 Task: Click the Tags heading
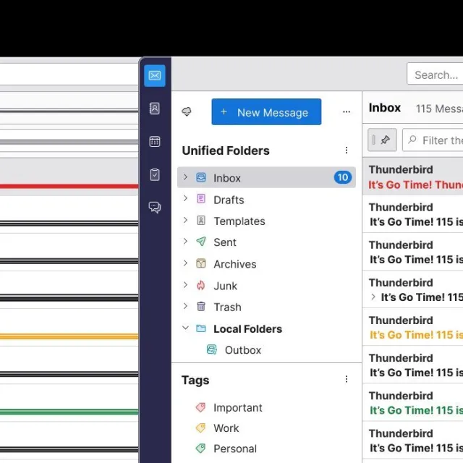195,381
